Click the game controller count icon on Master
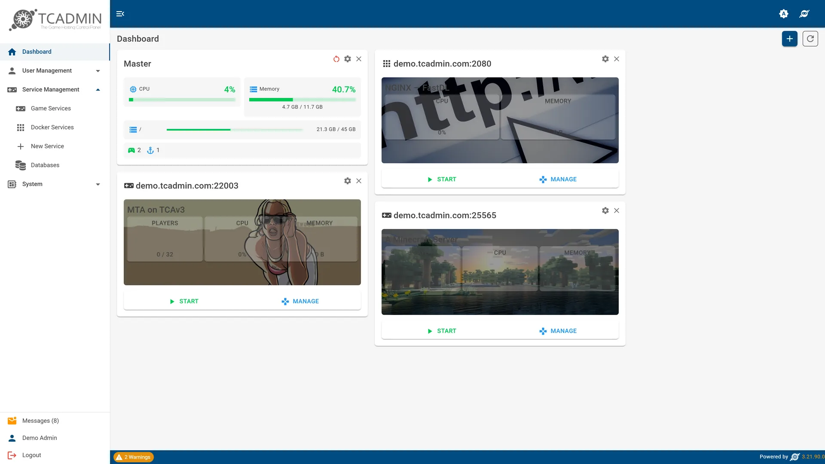825x464 pixels. (x=131, y=150)
